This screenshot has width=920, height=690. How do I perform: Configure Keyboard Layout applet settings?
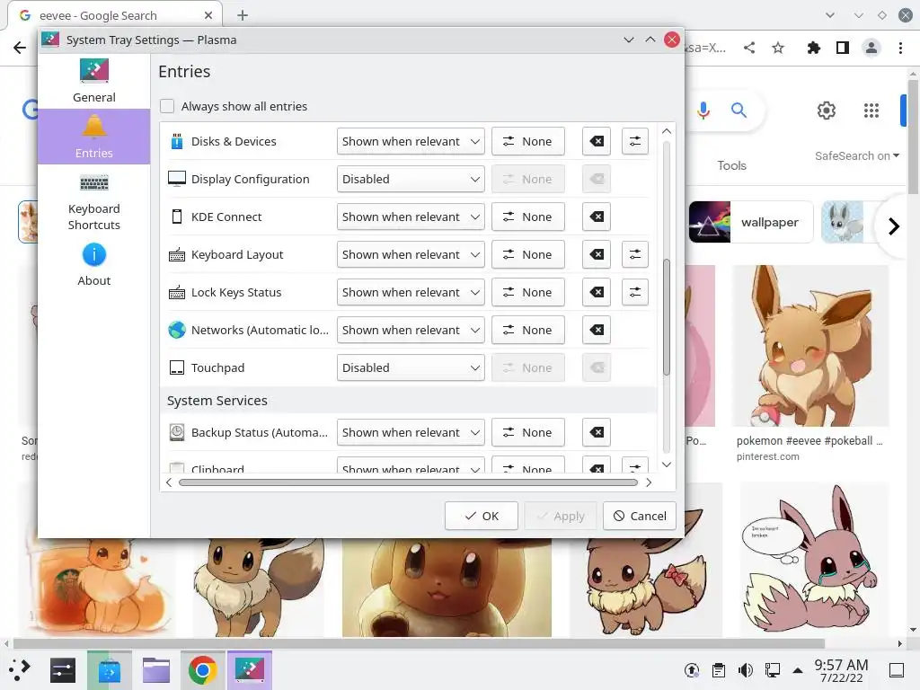[x=635, y=254]
